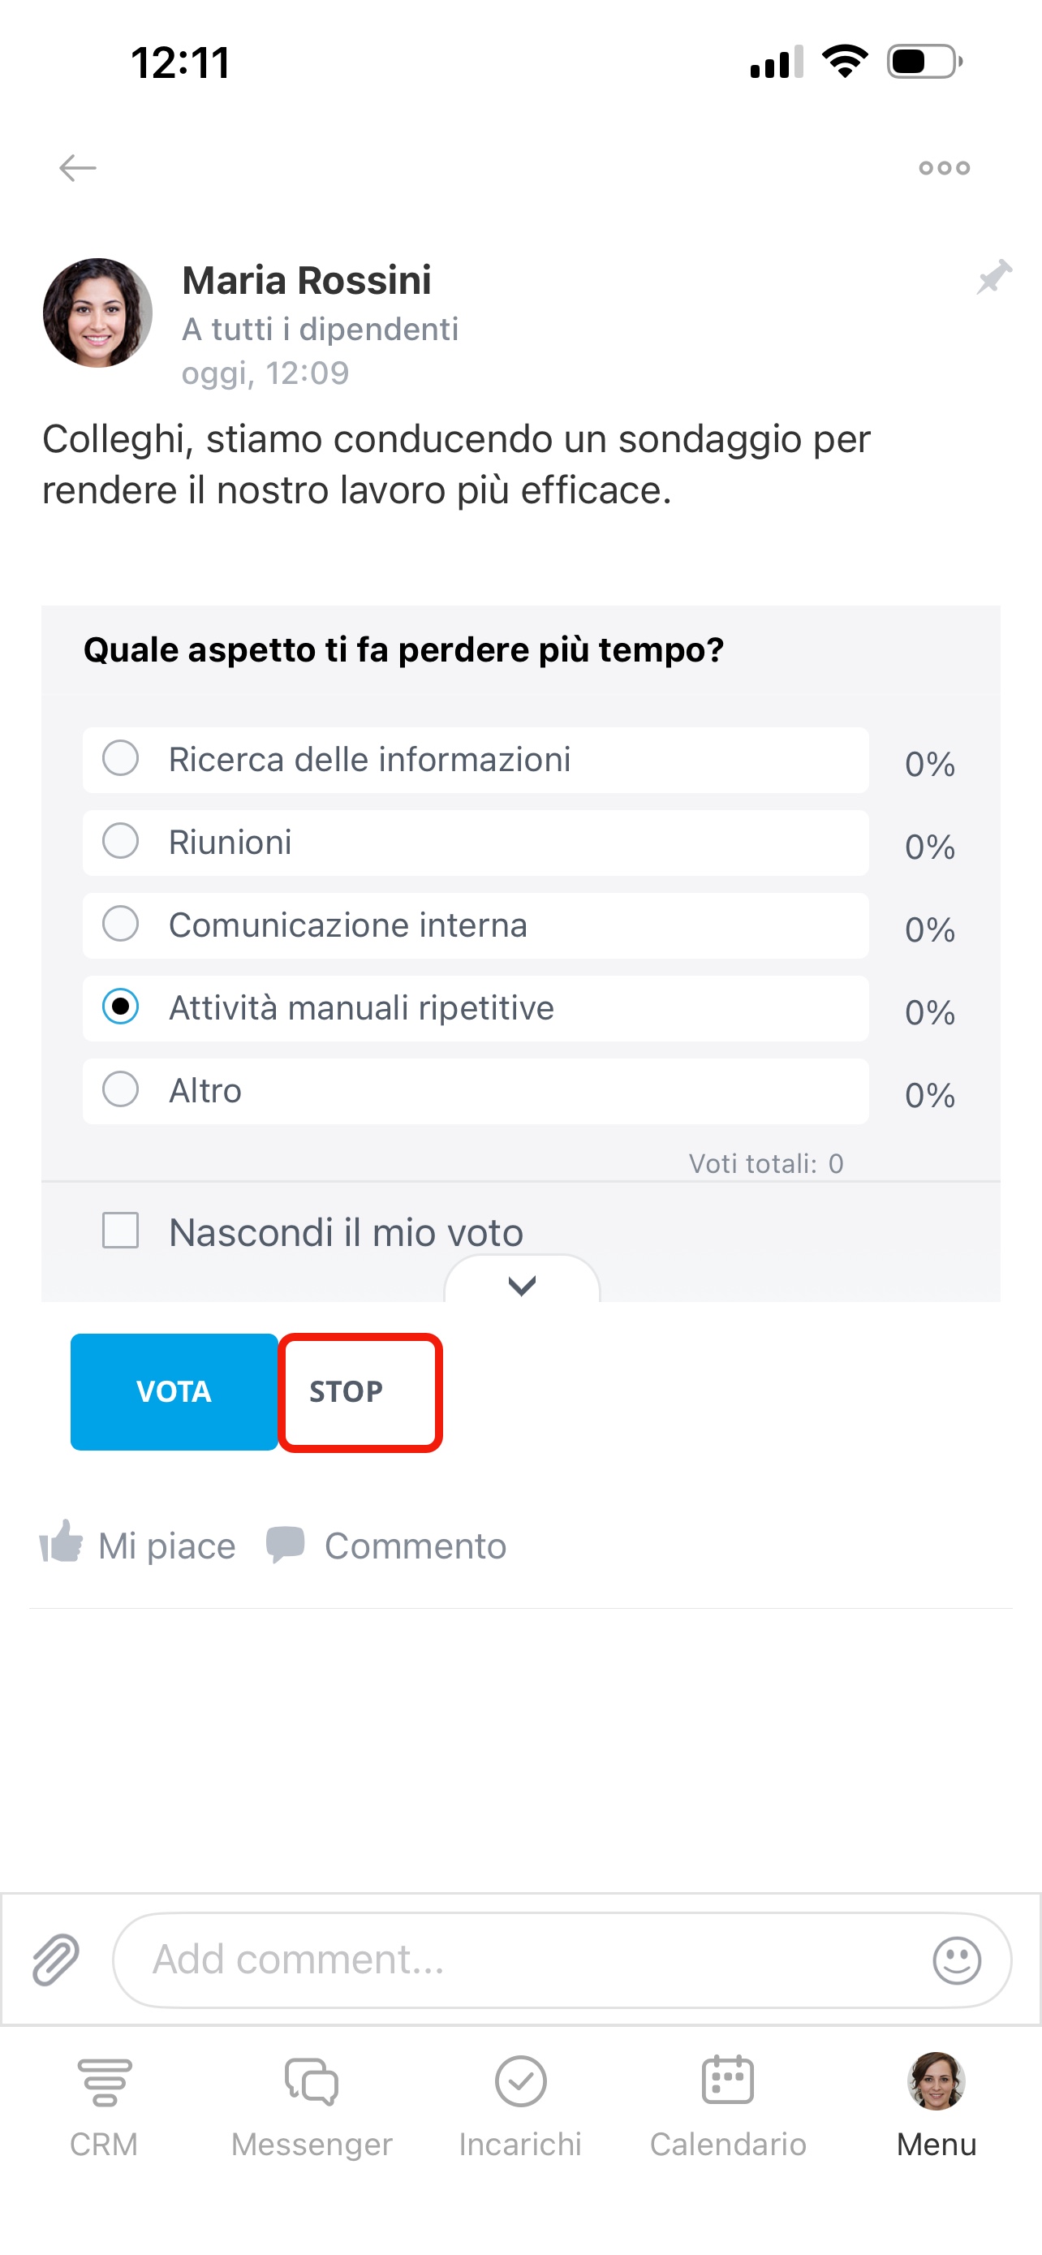The width and height of the screenshot is (1042, 2255).
Task: Expand the poll with the chevron arrow
Action: point(522,1284)
